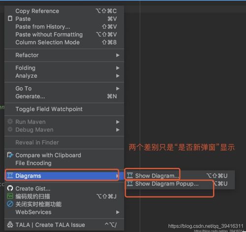Image resolution: width=246 pixels, height=232 pixels.
Task: Enable Column Selection Mode
Action: coord(64,42)
